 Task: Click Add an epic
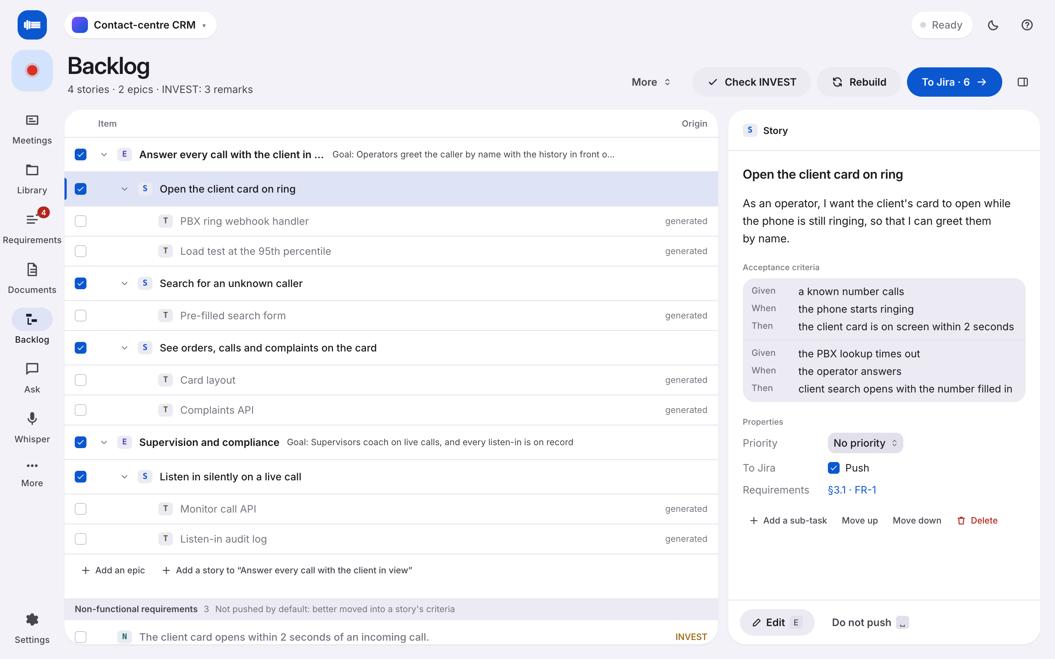click(x=113, y=570)
